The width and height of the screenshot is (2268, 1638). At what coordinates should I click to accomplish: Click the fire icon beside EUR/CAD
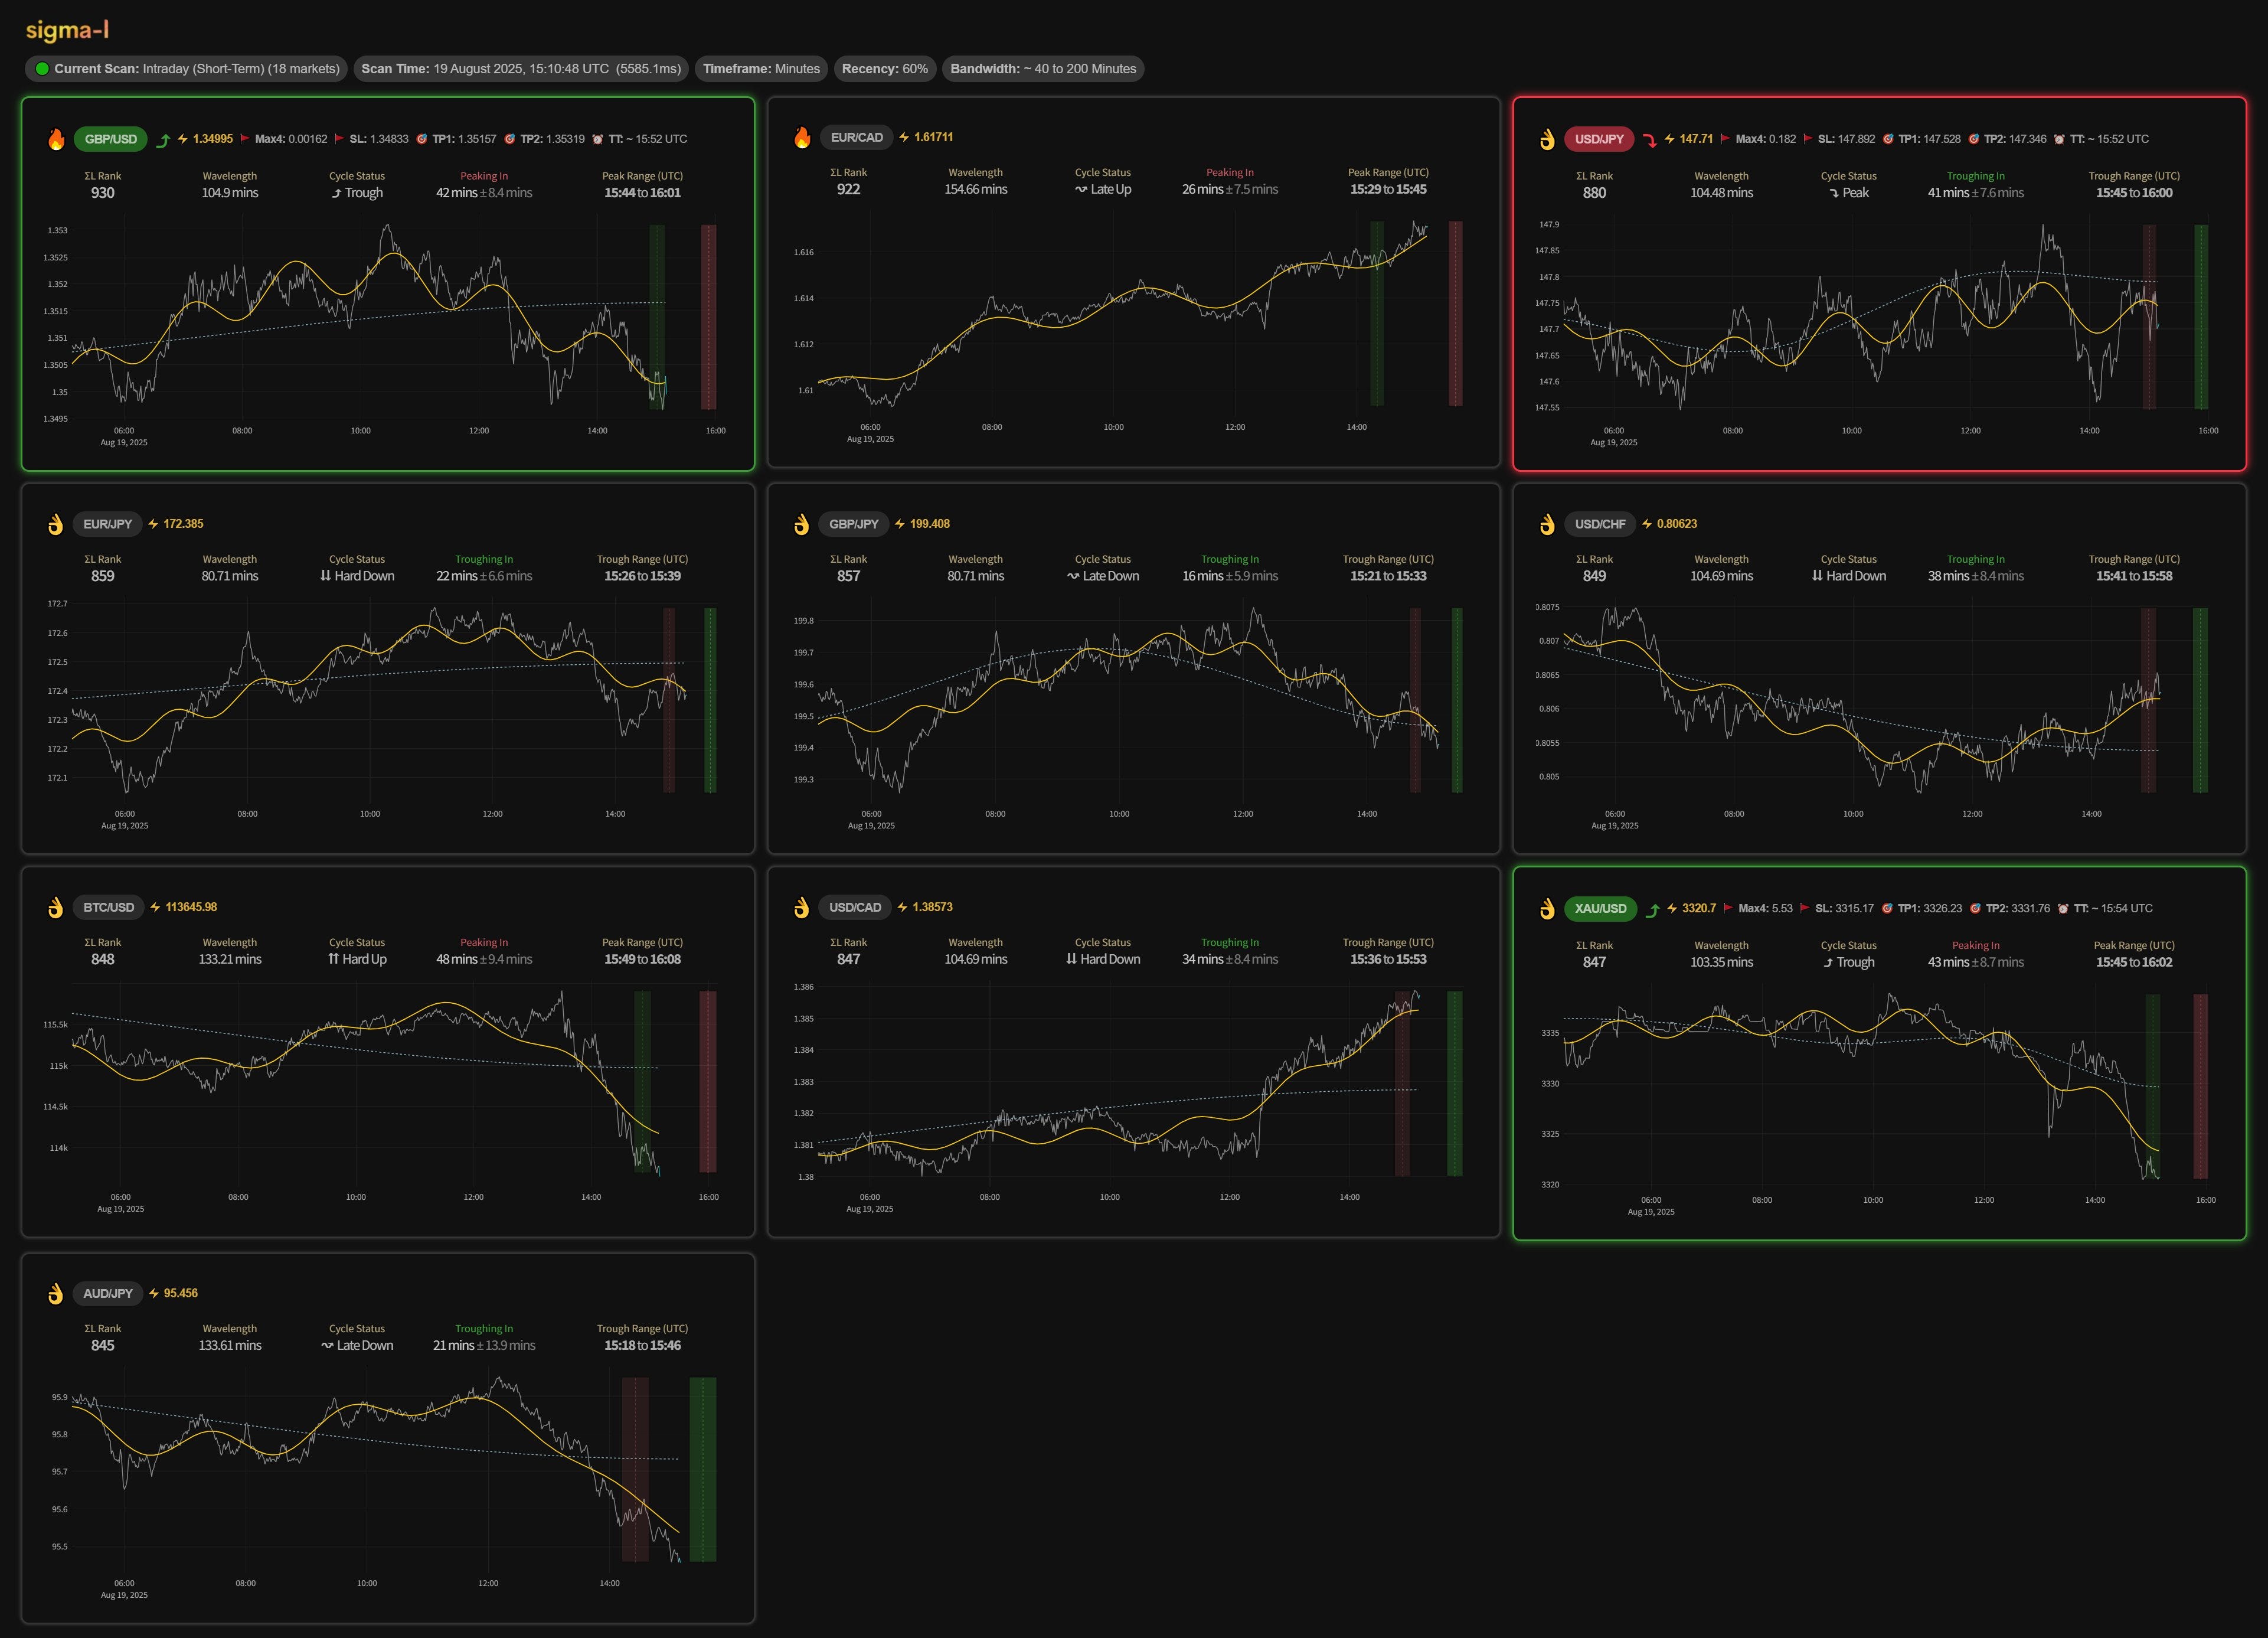tap(802, 137)
